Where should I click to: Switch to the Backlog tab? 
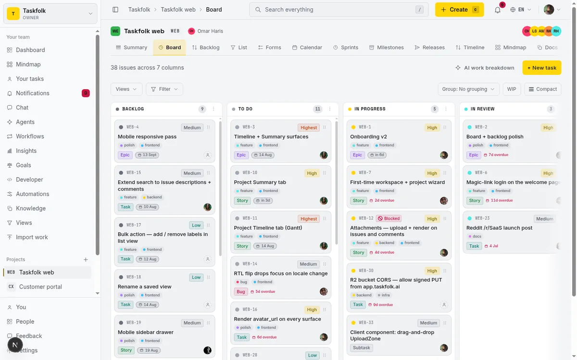point(206,48)
